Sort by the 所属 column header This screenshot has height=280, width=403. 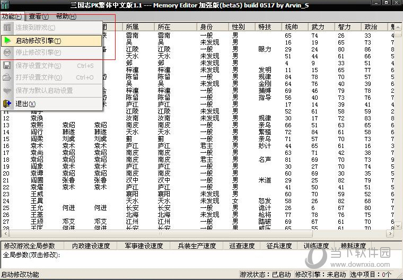138,27
